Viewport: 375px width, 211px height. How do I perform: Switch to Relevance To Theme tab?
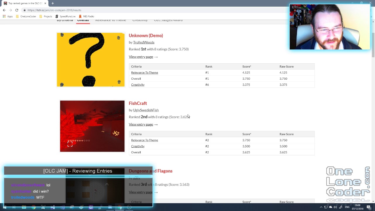(x=110, y=20)
